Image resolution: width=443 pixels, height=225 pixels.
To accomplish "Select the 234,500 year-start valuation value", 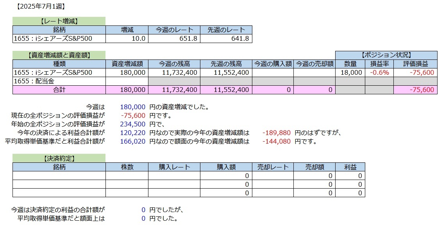I will coord(132,124).
